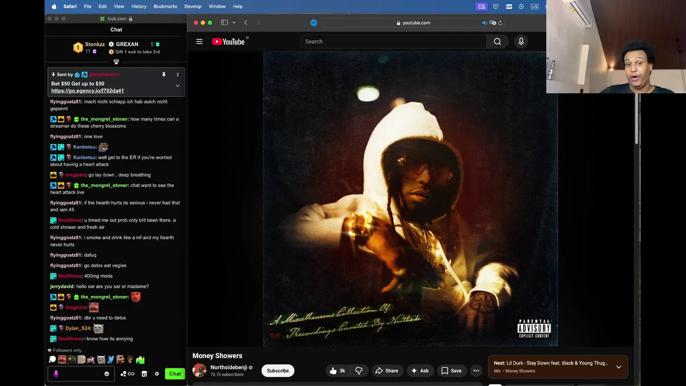This screenshot has width=686, height=386.
Task: Insert the white cat emote
Action: [x=101, y=360]
